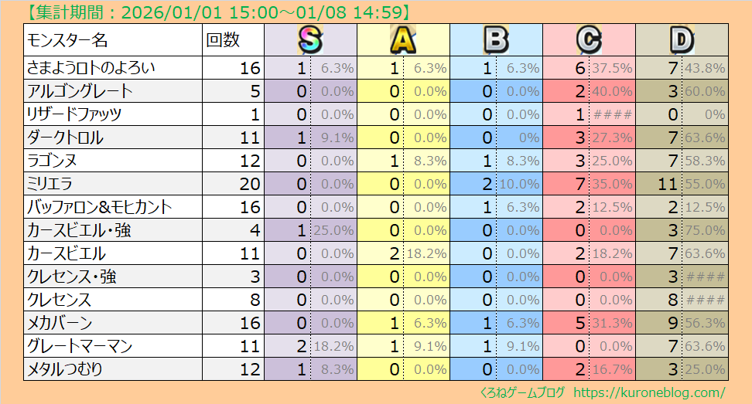Click the C rank icon in header
This screenshot has height=404, width=752.
pyautogui.click(x=589, y=39)
